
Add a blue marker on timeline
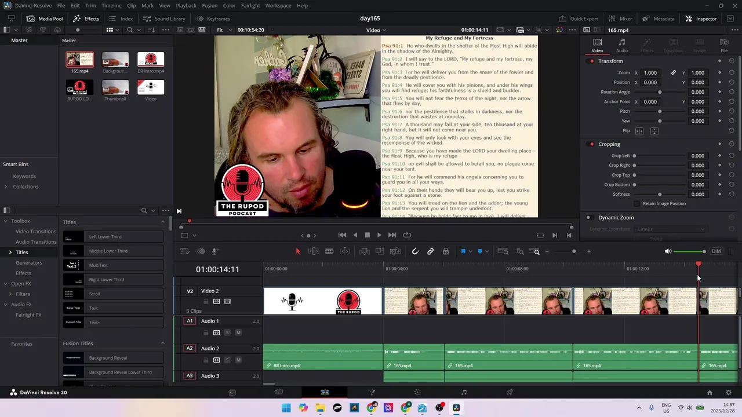pos(480,251)
